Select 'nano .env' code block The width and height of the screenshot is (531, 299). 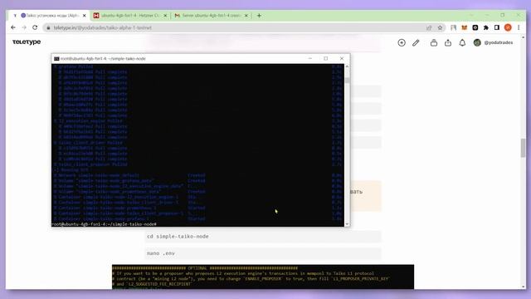(x=263, y=253)
